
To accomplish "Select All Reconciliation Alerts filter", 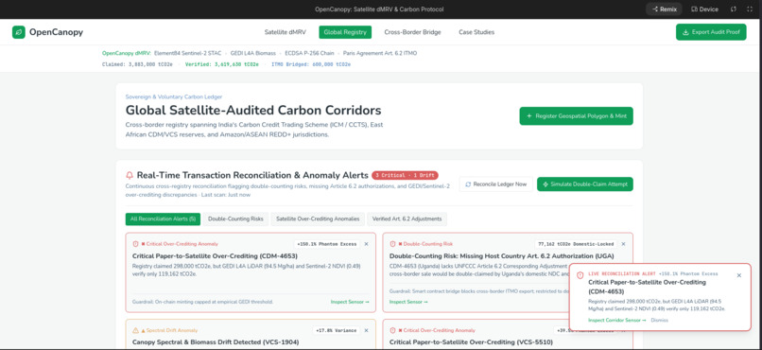I will (163, 219).
